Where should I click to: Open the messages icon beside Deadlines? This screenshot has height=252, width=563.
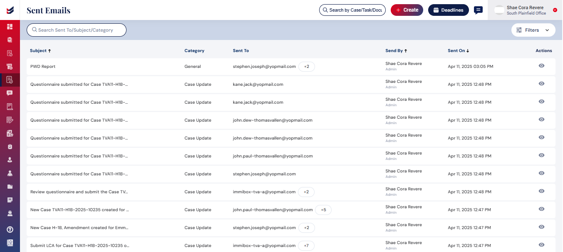click(x=478, y=10)
